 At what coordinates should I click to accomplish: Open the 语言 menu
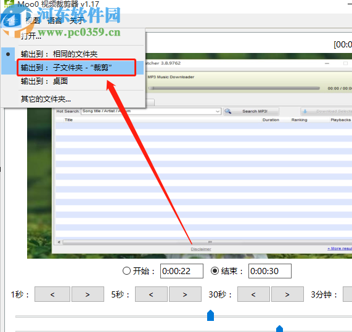click(x=54, y=21)
